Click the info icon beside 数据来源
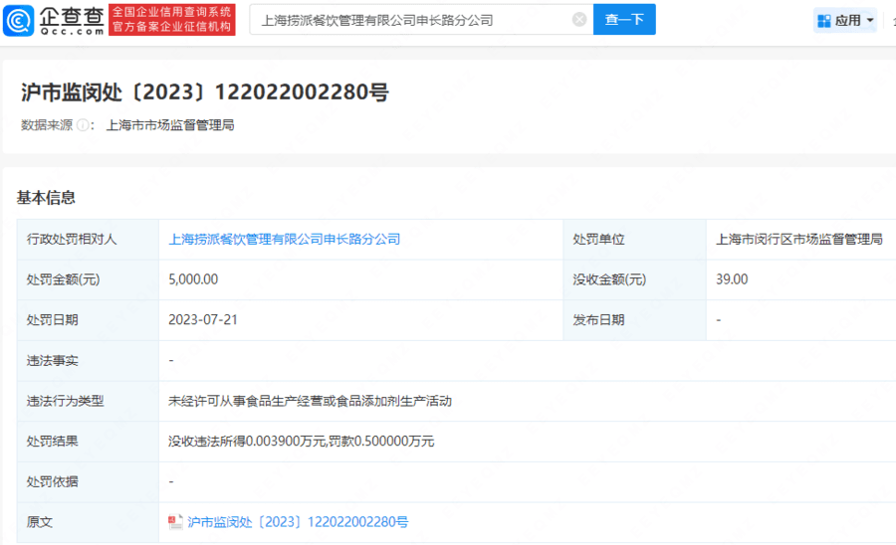The image size is (896, 545). point(85,125)
